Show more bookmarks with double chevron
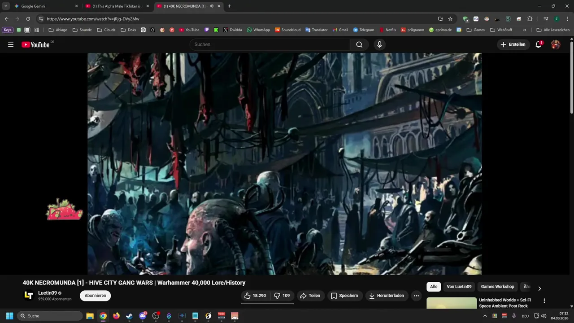574x323 pixels. [x=525, y=30]
